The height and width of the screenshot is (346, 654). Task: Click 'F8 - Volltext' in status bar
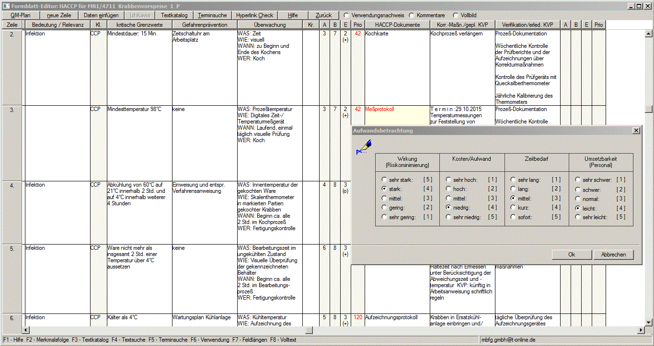click(x=283, y=340)
